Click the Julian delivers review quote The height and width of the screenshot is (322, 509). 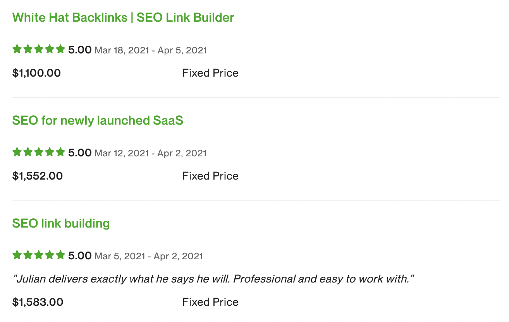click(x=214, y=279)
